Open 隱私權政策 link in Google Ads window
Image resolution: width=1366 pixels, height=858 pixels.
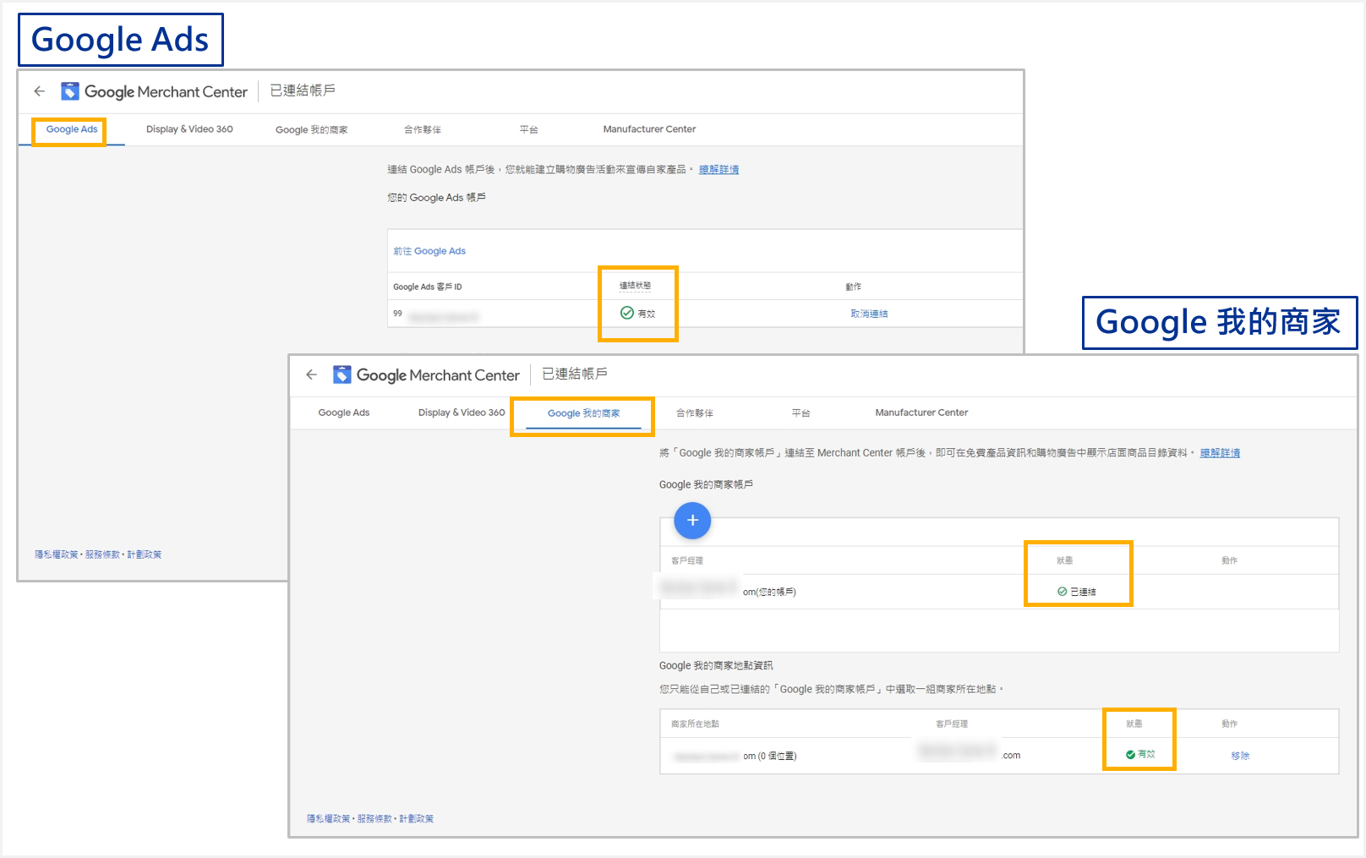click(56, 555)
